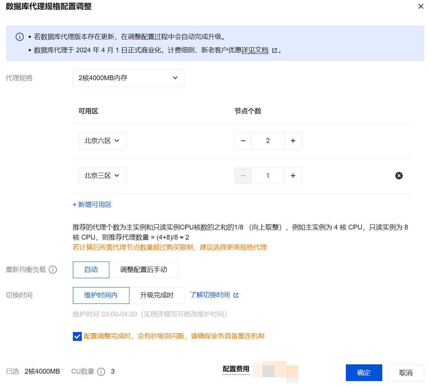Decrease node count for 北京六区
The image size is (431, 387).
coord(243,141)
